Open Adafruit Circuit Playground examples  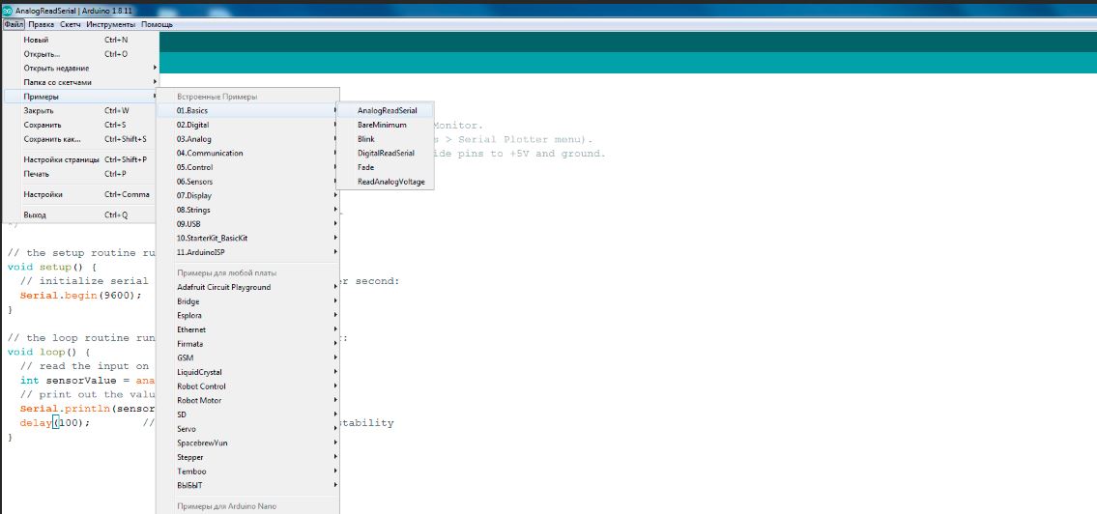point(247,287)
